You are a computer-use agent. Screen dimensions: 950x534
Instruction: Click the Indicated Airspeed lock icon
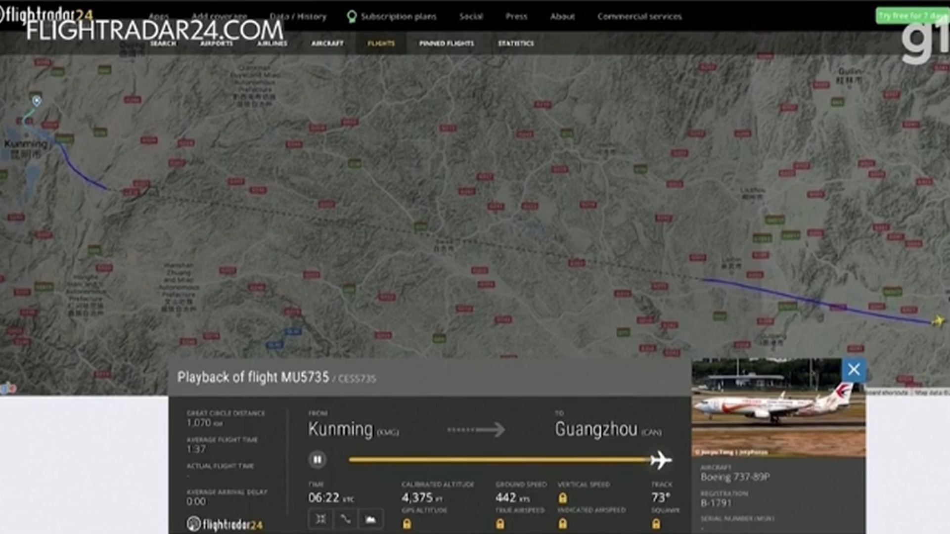pos(562,524)
